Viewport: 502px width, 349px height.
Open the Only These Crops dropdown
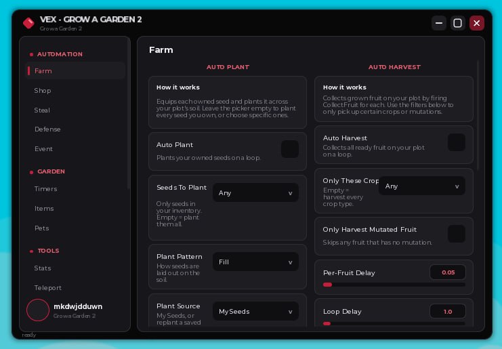tap(422, 186)
